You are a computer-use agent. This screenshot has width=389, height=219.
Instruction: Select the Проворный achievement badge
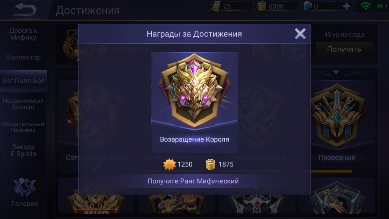tap(337, 116)
